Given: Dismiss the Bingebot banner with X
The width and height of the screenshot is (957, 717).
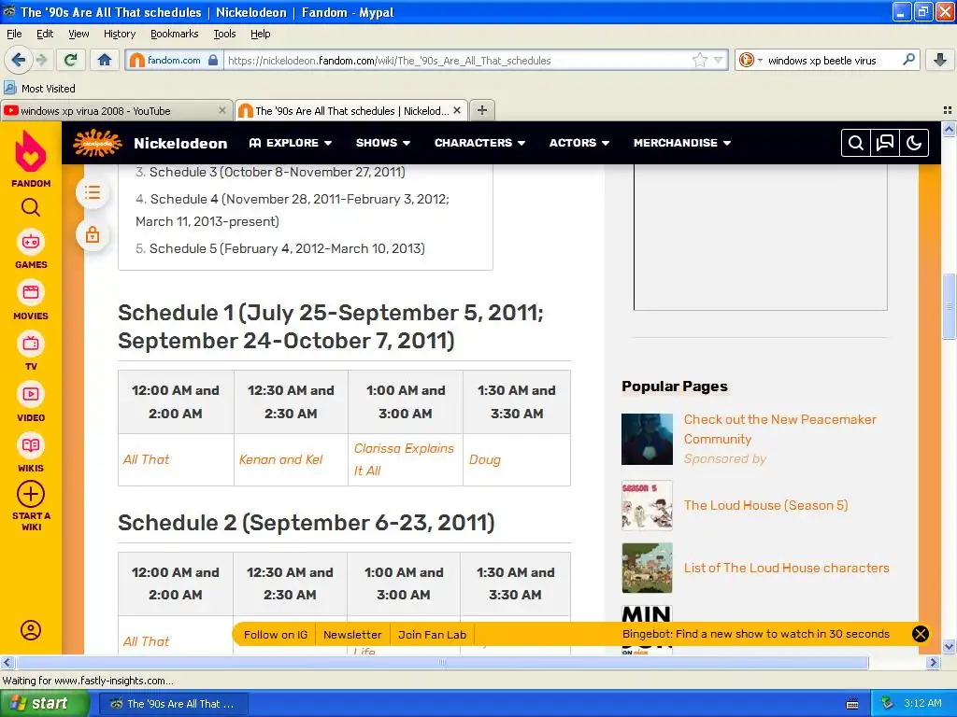Looking at the screenshot, I should coord(921,634).
